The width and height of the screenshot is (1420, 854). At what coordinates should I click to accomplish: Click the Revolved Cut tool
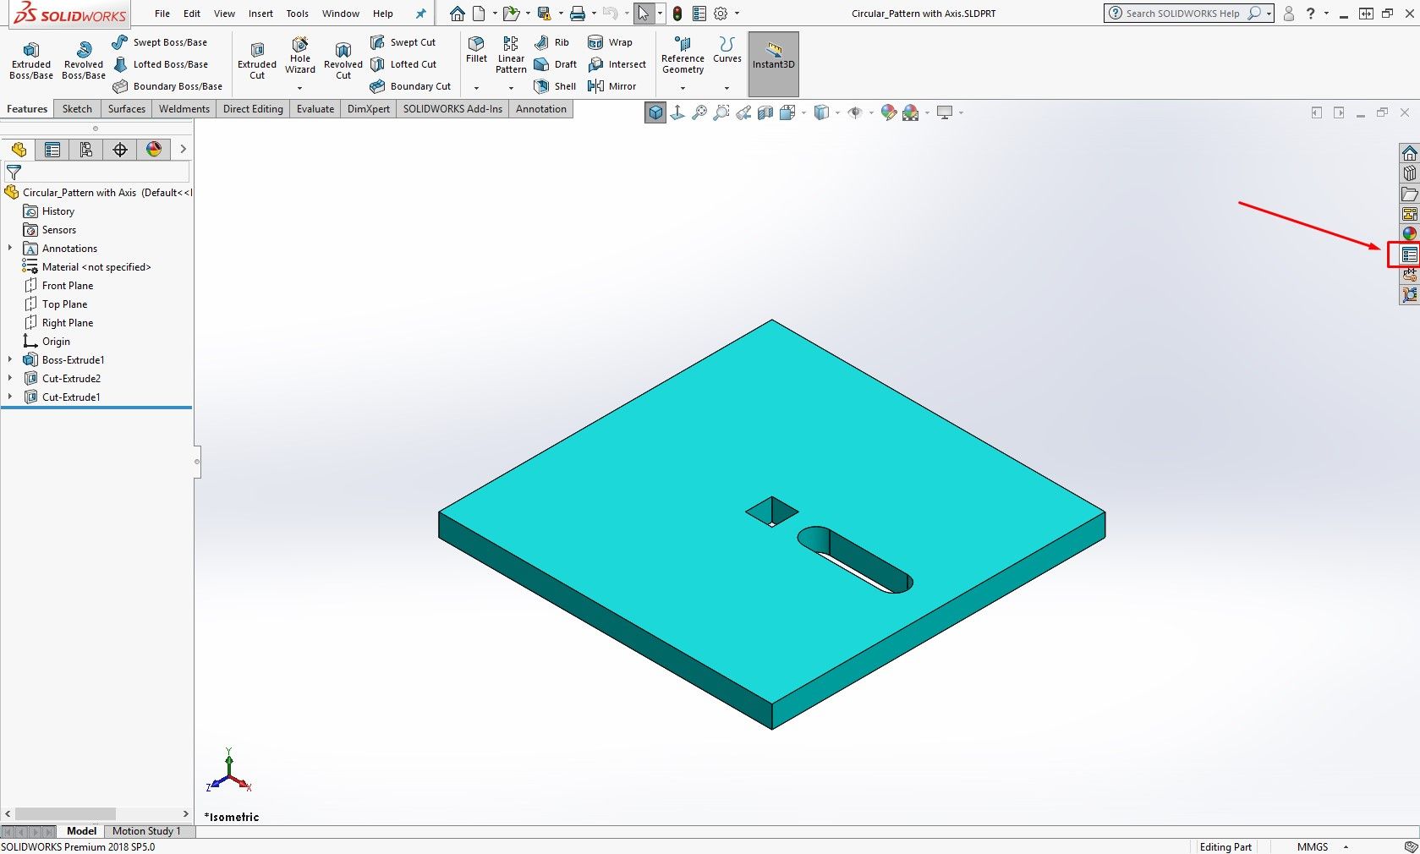click(x=343, y=59)
